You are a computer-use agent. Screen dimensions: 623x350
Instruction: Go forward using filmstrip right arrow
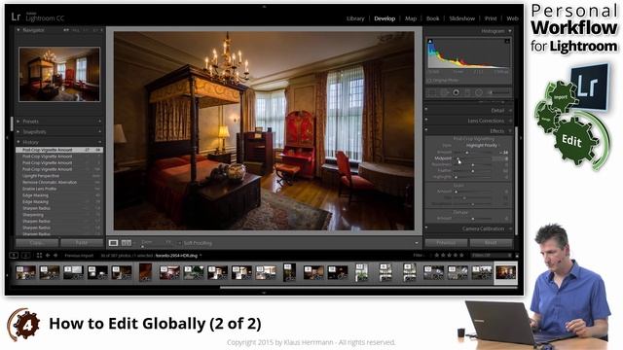point(55,255)
